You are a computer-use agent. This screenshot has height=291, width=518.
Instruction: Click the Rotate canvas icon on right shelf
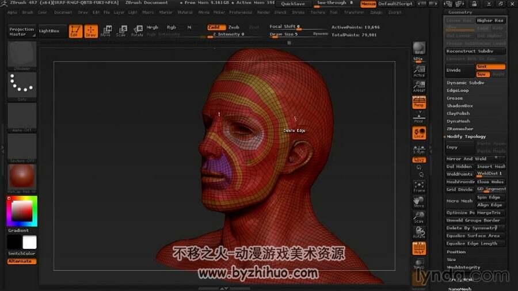point(419,232)
